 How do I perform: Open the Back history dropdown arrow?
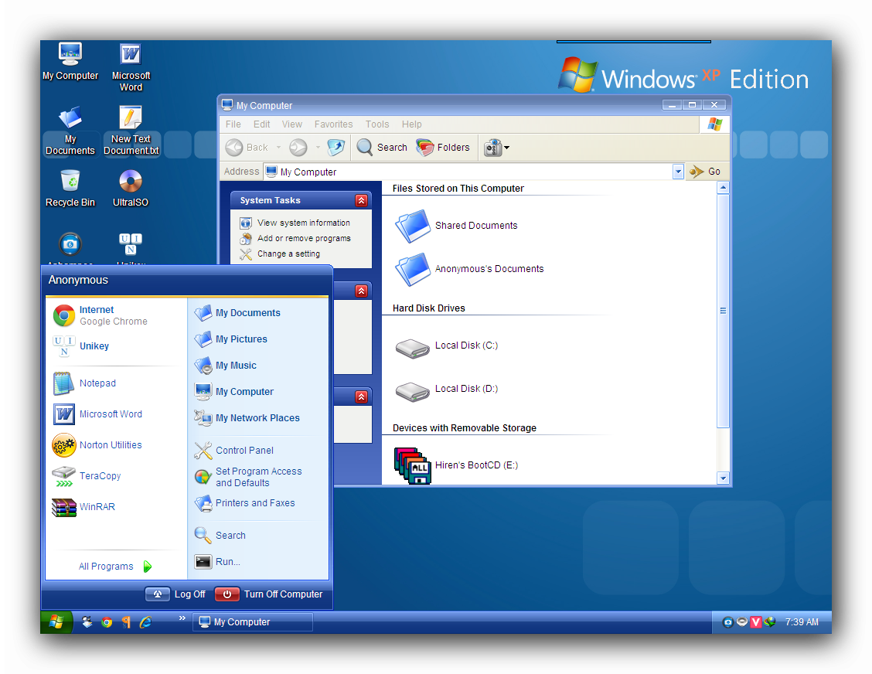pos(278,148)
